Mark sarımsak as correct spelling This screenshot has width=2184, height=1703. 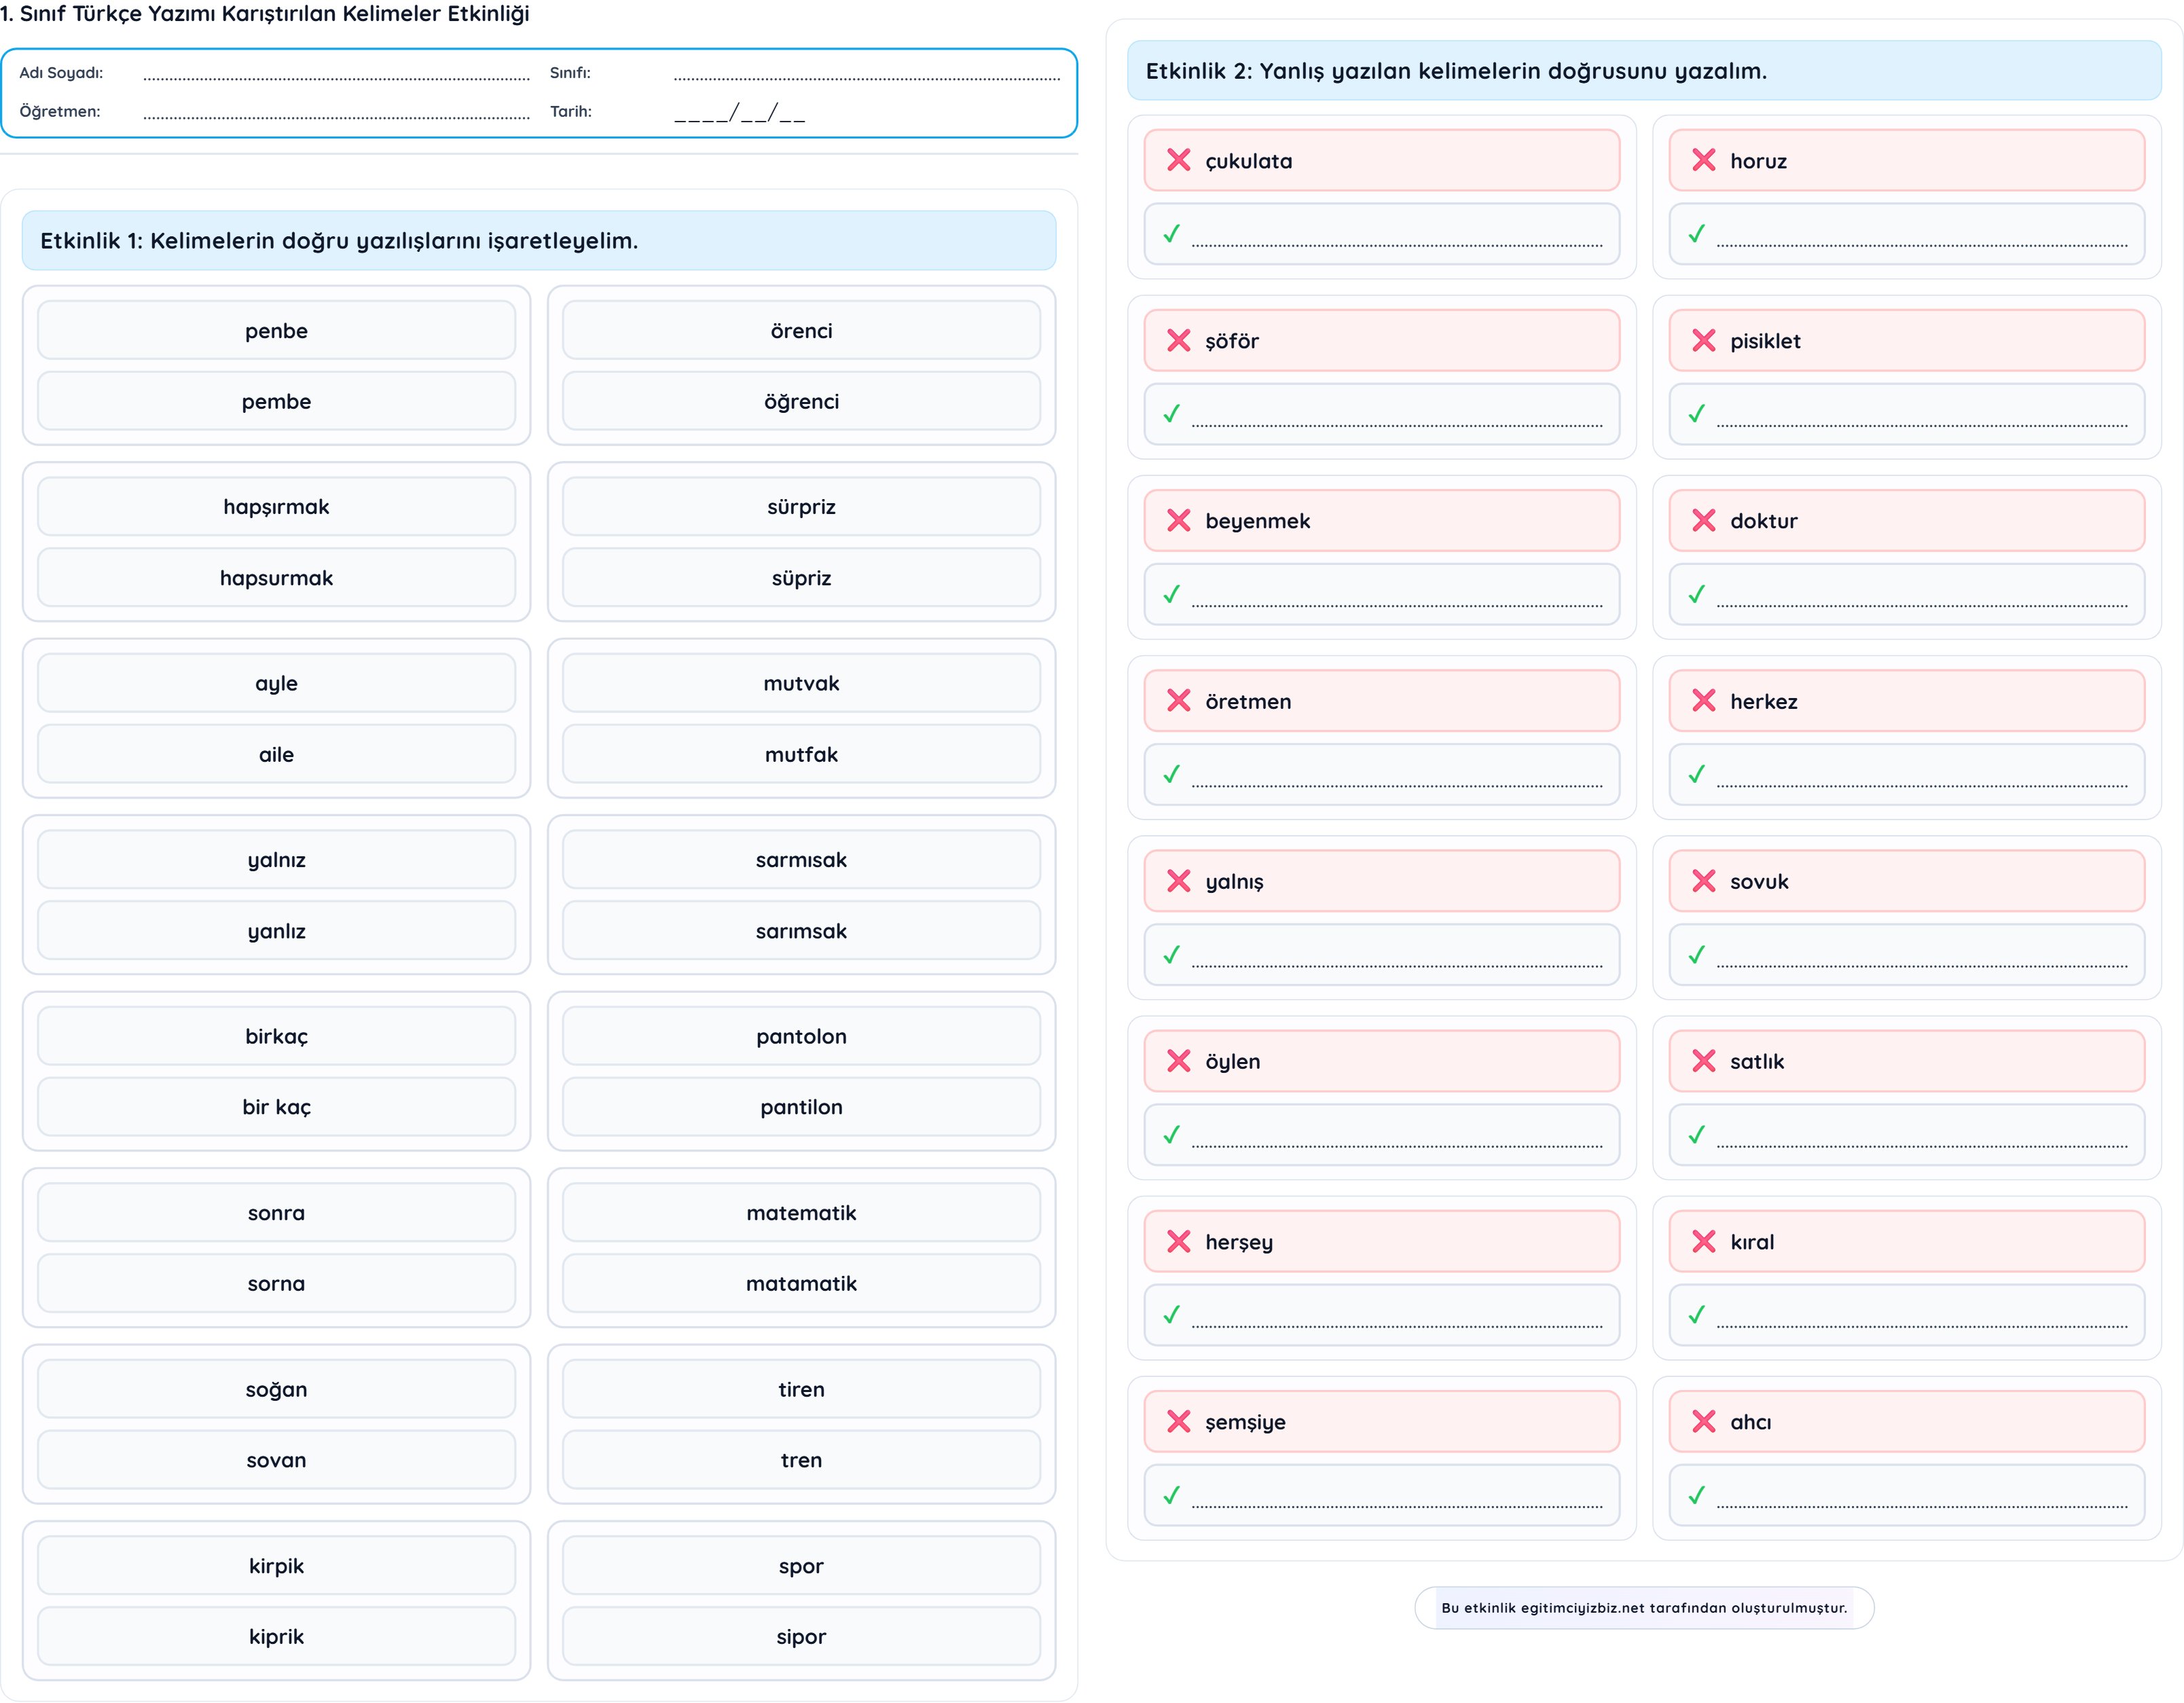[801, 931]
